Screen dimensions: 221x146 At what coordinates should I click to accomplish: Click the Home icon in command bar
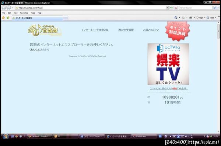coord(176,18)
